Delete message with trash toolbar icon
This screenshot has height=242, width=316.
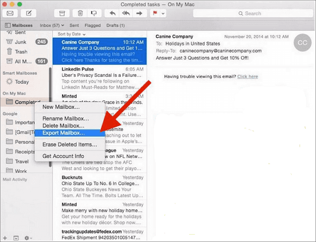(80, 14)
